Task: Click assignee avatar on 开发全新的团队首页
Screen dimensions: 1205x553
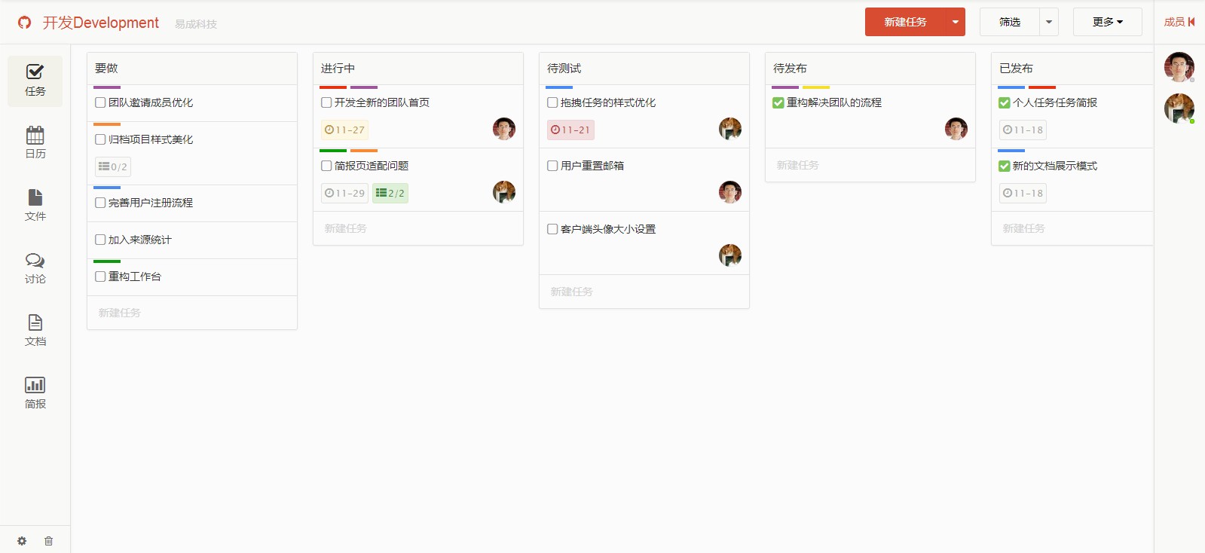Action: (504, 129)
